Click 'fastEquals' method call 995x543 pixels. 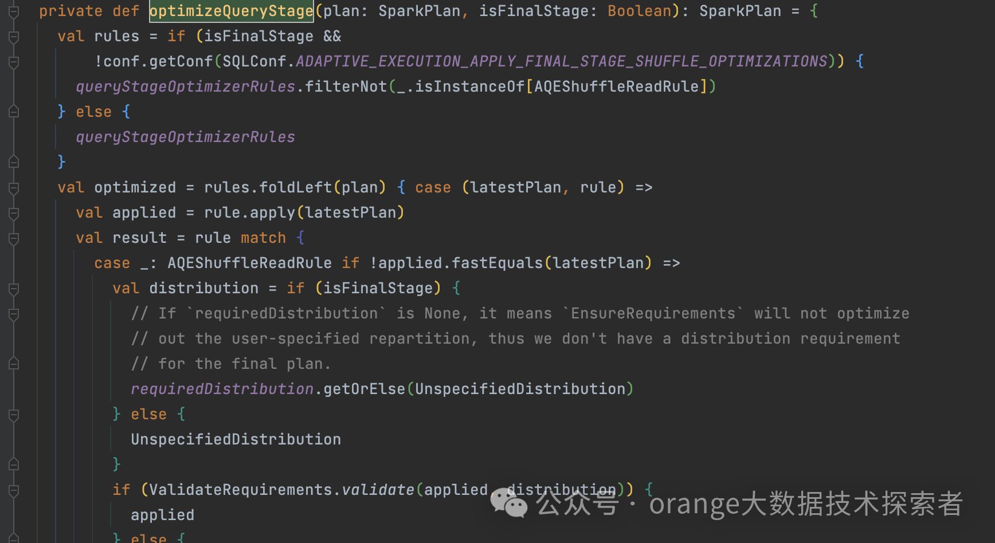(x=497, y=263)
